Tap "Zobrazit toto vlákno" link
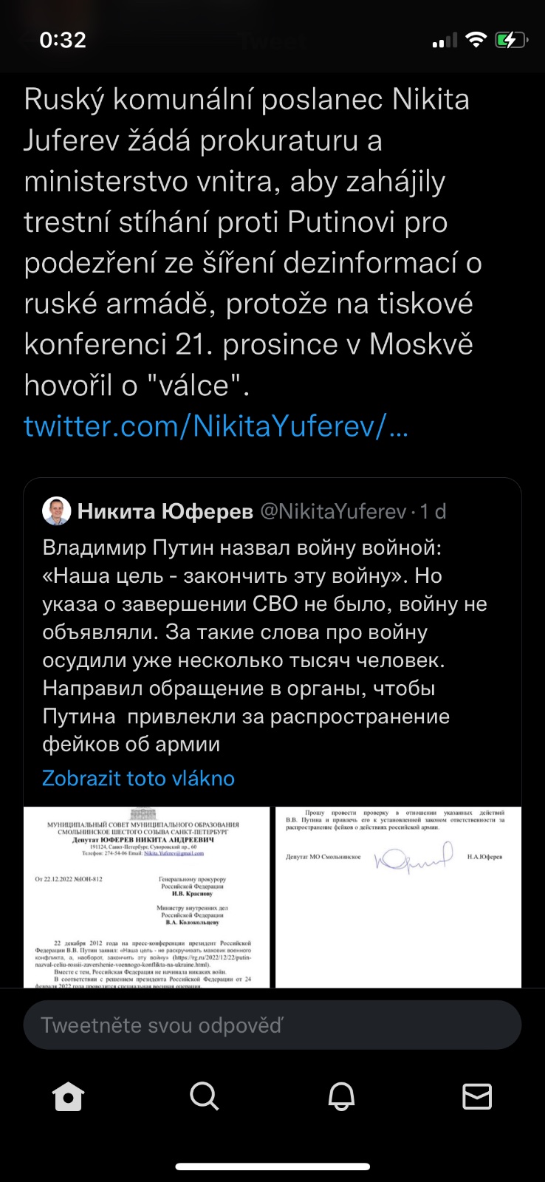545x1182 pixels. (x=138, y=778)
